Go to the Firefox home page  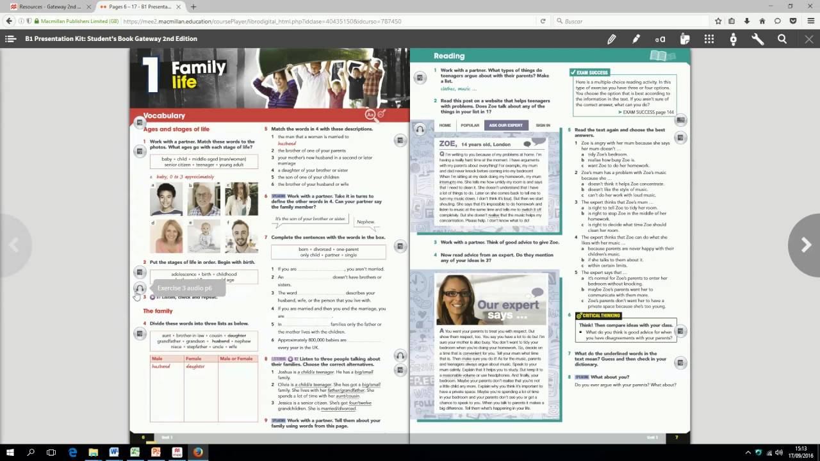click(762, 21)
